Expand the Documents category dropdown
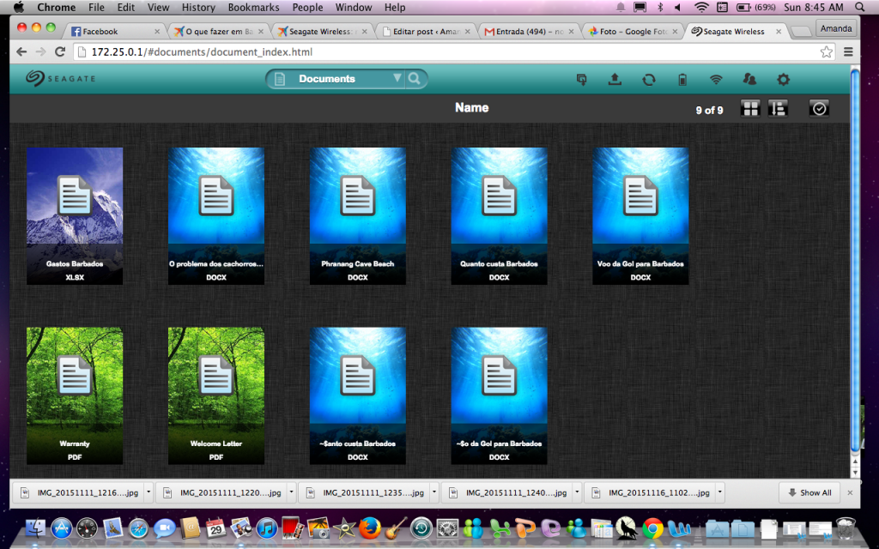The height and width of the screenshot is (549, 879). 397,78
